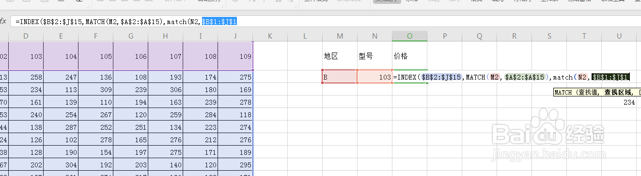Select column G header
Viewport: 641px width, 176px height.
coord(130,36)
